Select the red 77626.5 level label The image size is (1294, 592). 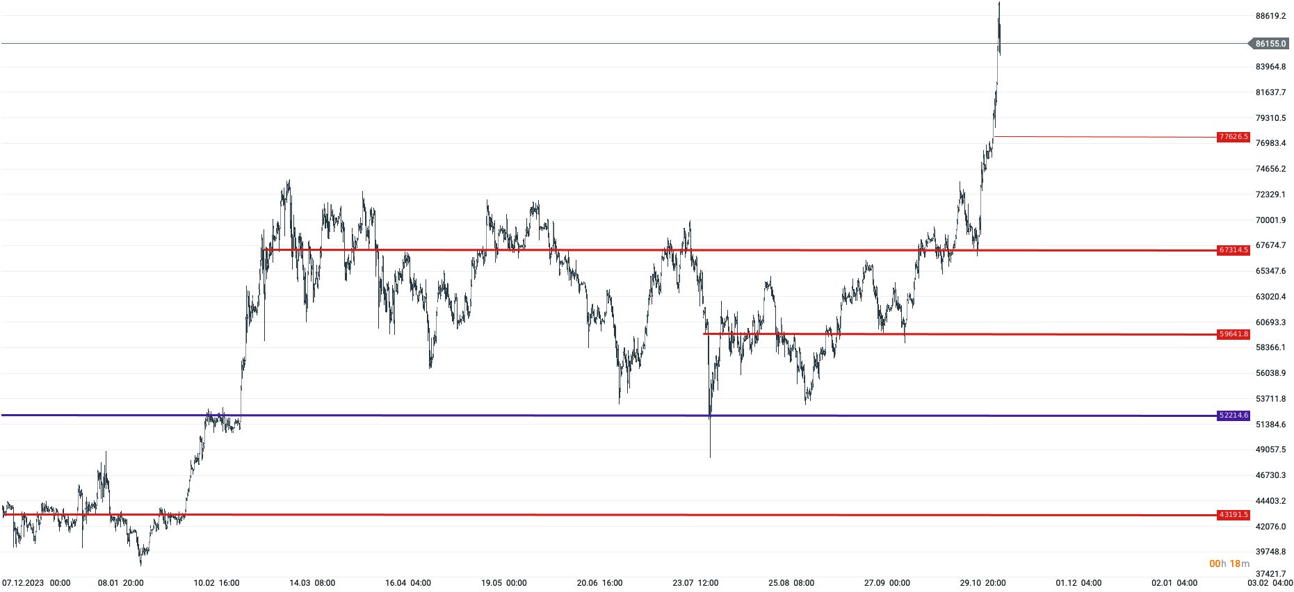[1234, 137]
